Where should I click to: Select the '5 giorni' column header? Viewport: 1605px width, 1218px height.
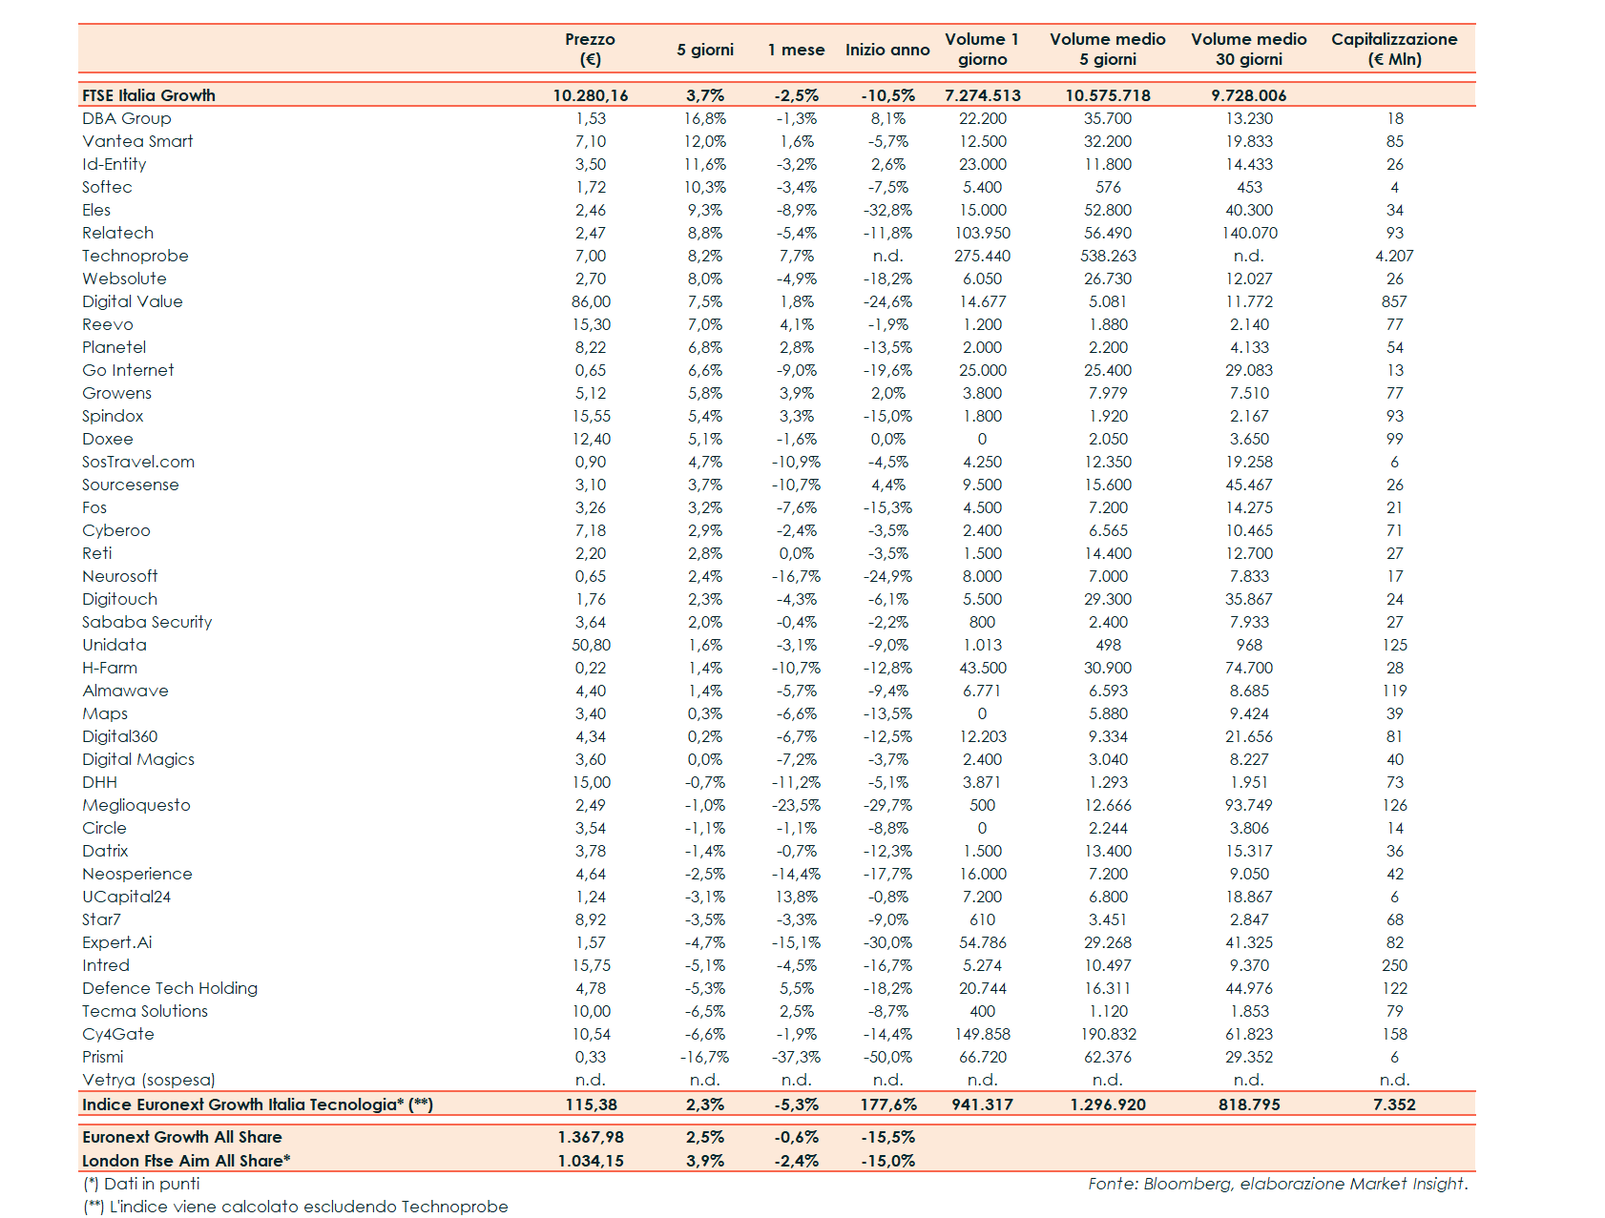pyautogui.click(x=704, y=50)
